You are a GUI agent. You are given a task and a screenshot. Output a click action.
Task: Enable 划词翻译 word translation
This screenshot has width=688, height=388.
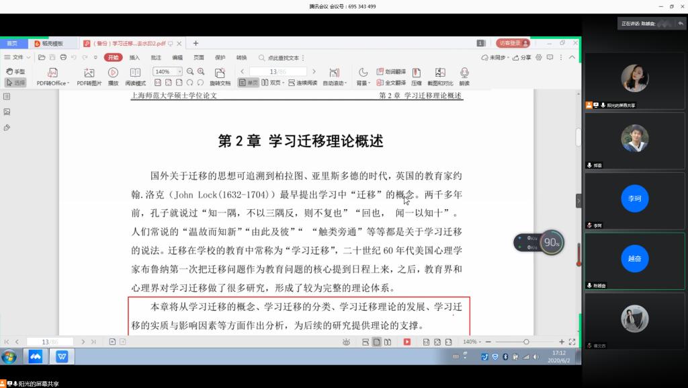pyautogui.click(x=394, y=71)
